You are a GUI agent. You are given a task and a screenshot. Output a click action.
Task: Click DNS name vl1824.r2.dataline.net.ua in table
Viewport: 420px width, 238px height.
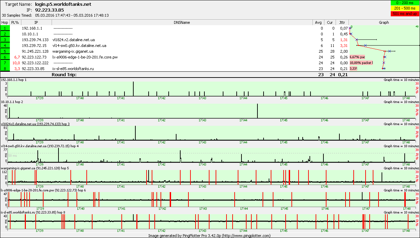point(73,40)
